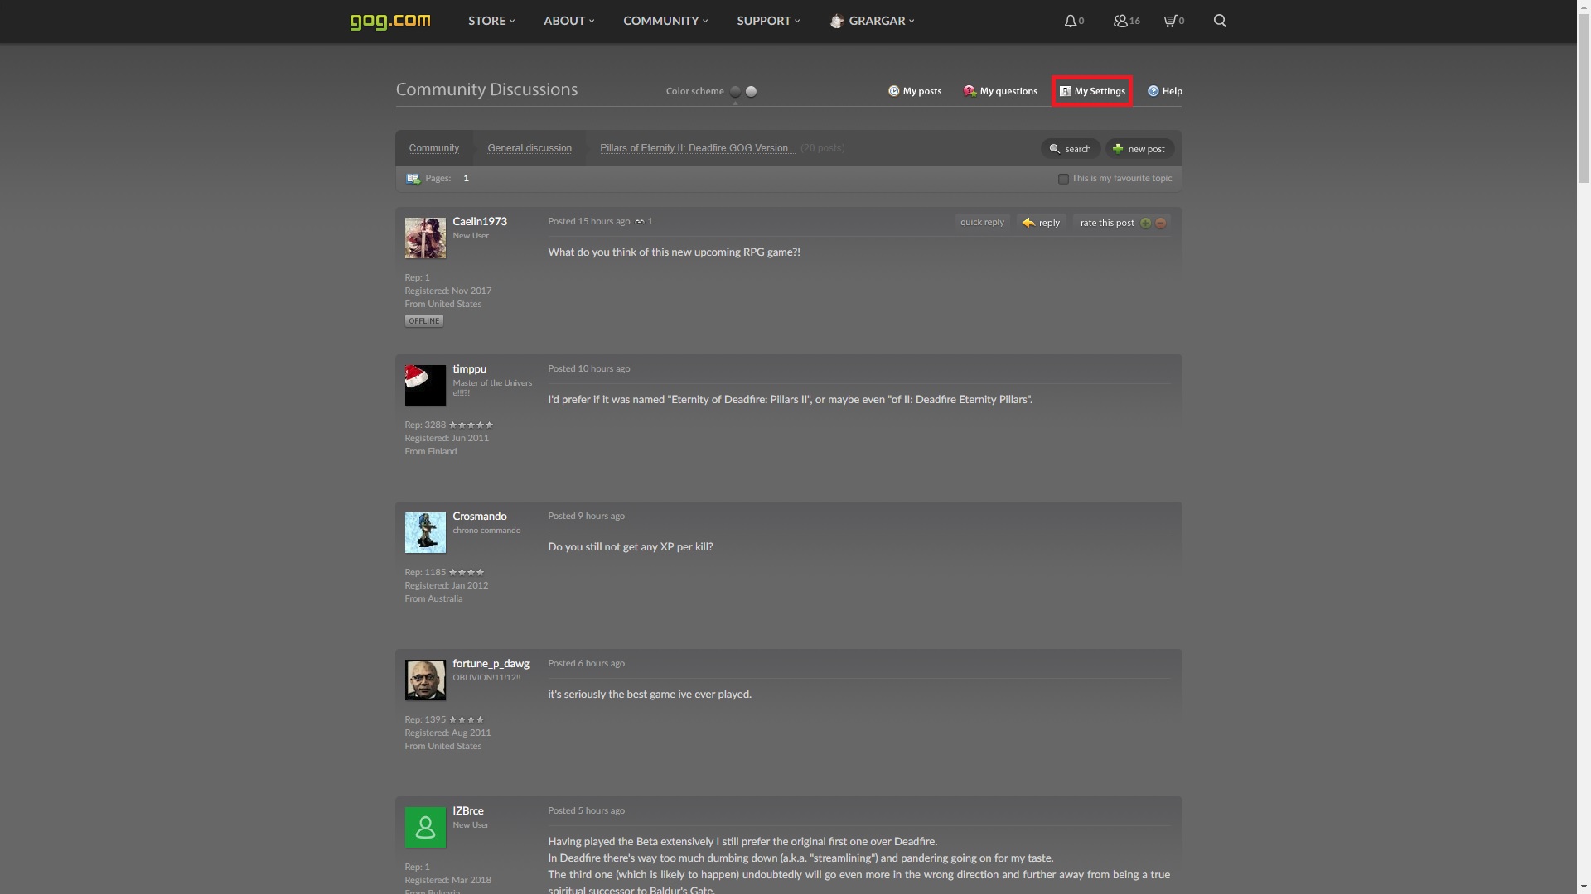
Task: Click the link icon beside post count 1
Action: (x=640, y=222)
